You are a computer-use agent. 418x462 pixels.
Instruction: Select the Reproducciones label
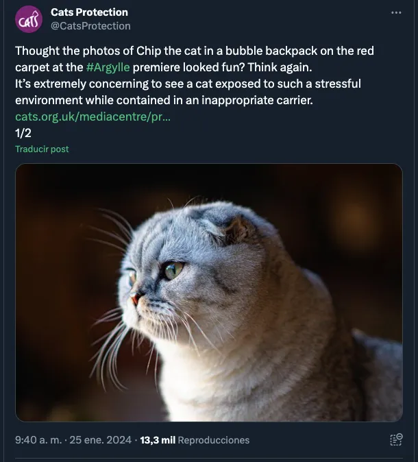pos(213,440)
